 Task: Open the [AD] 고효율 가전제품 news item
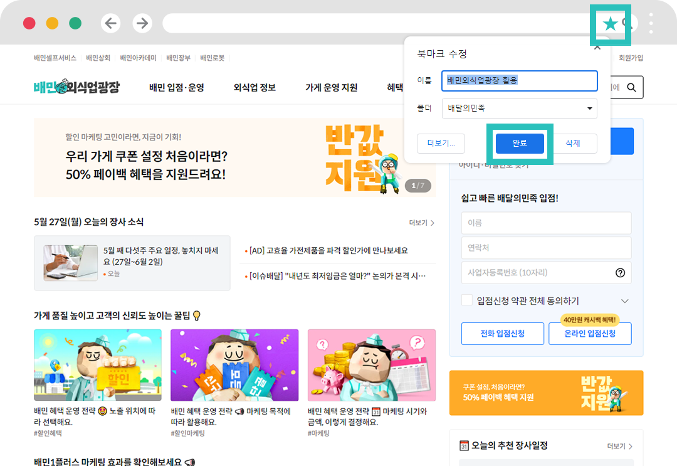pyautogui.click(x=328, y=250)
